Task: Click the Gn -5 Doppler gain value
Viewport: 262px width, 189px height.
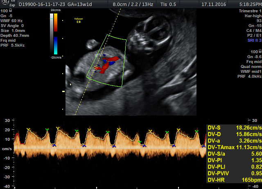Action: (x=7, y=16)
